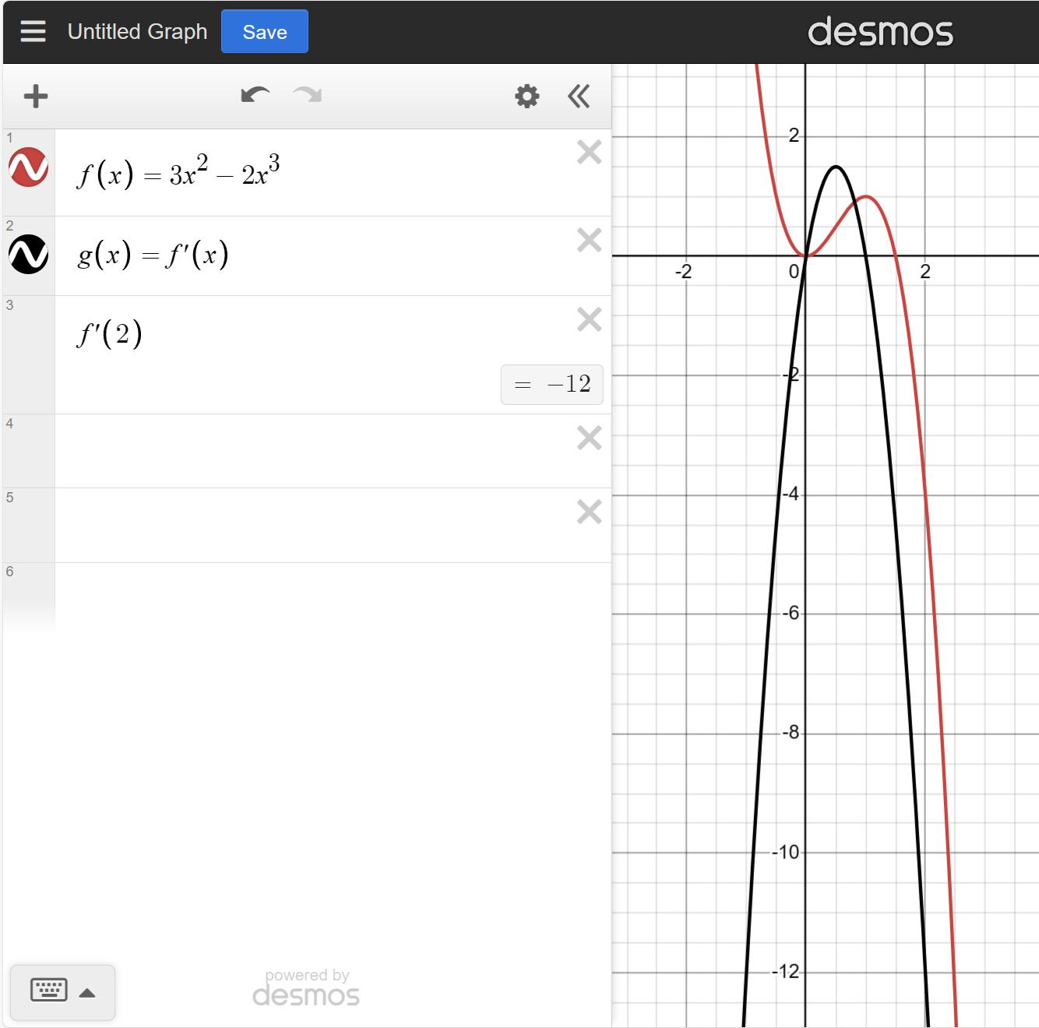Remove the f'(2) expression in row 3

click(589, 320)
